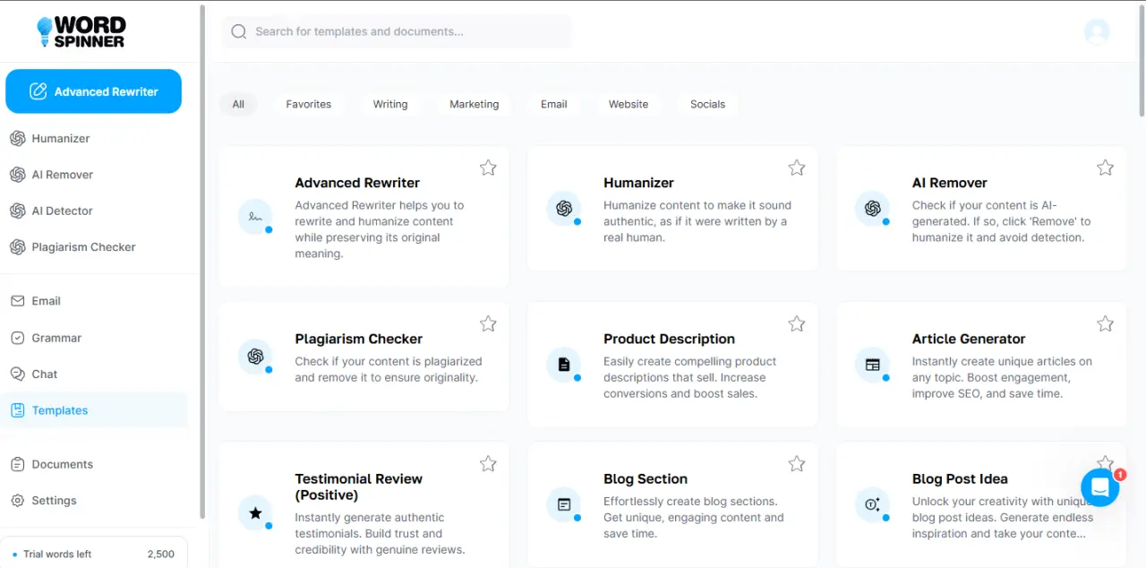Click the Humanizer card title
This screenshot has height=568, width=1146.
click(638, 183)
